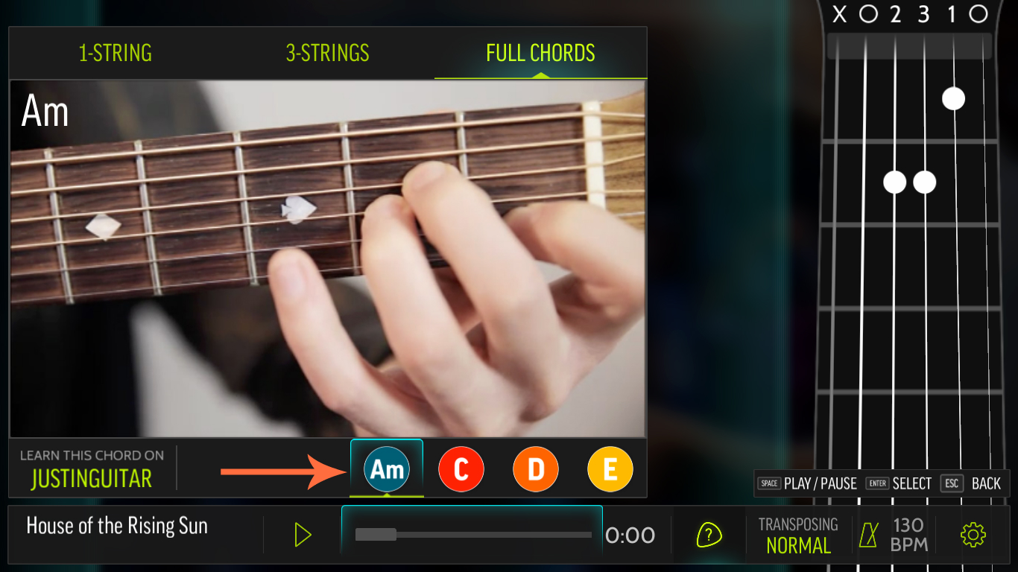Open the FULL CHORDS tab

(540, 53)
